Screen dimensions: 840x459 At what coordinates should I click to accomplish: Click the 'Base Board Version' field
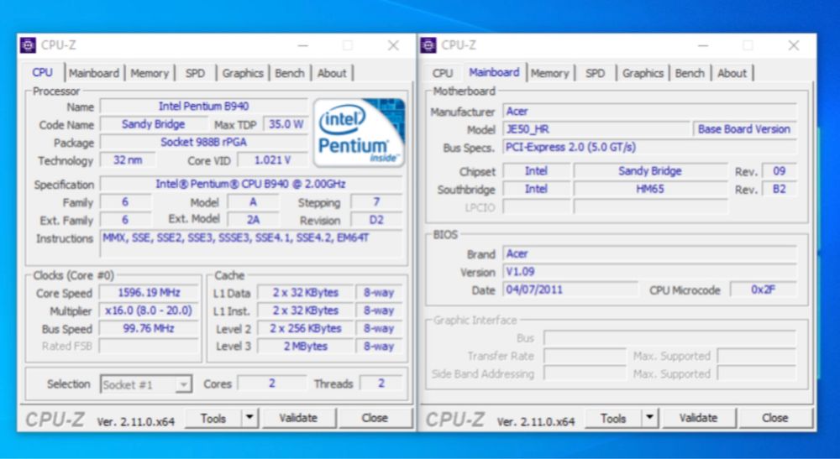744,129
